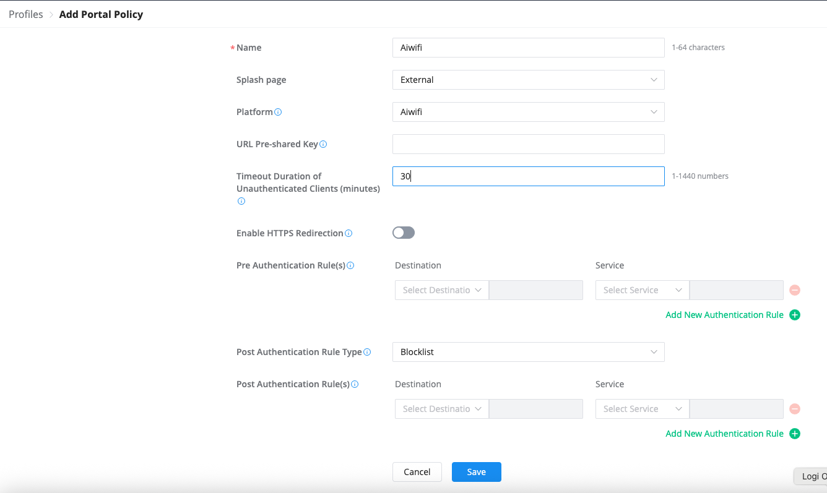
Task: Click the Name input field
Action: [x=529, y=48]
